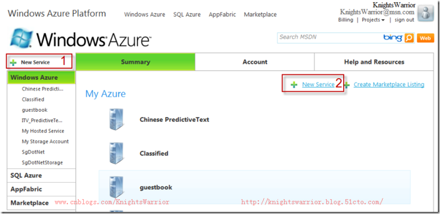Image resolution: width=440 pixels, height=214 pixels.
Task: Click the orange Web search button
Action: pyautogui.click(x=425, y=38)
